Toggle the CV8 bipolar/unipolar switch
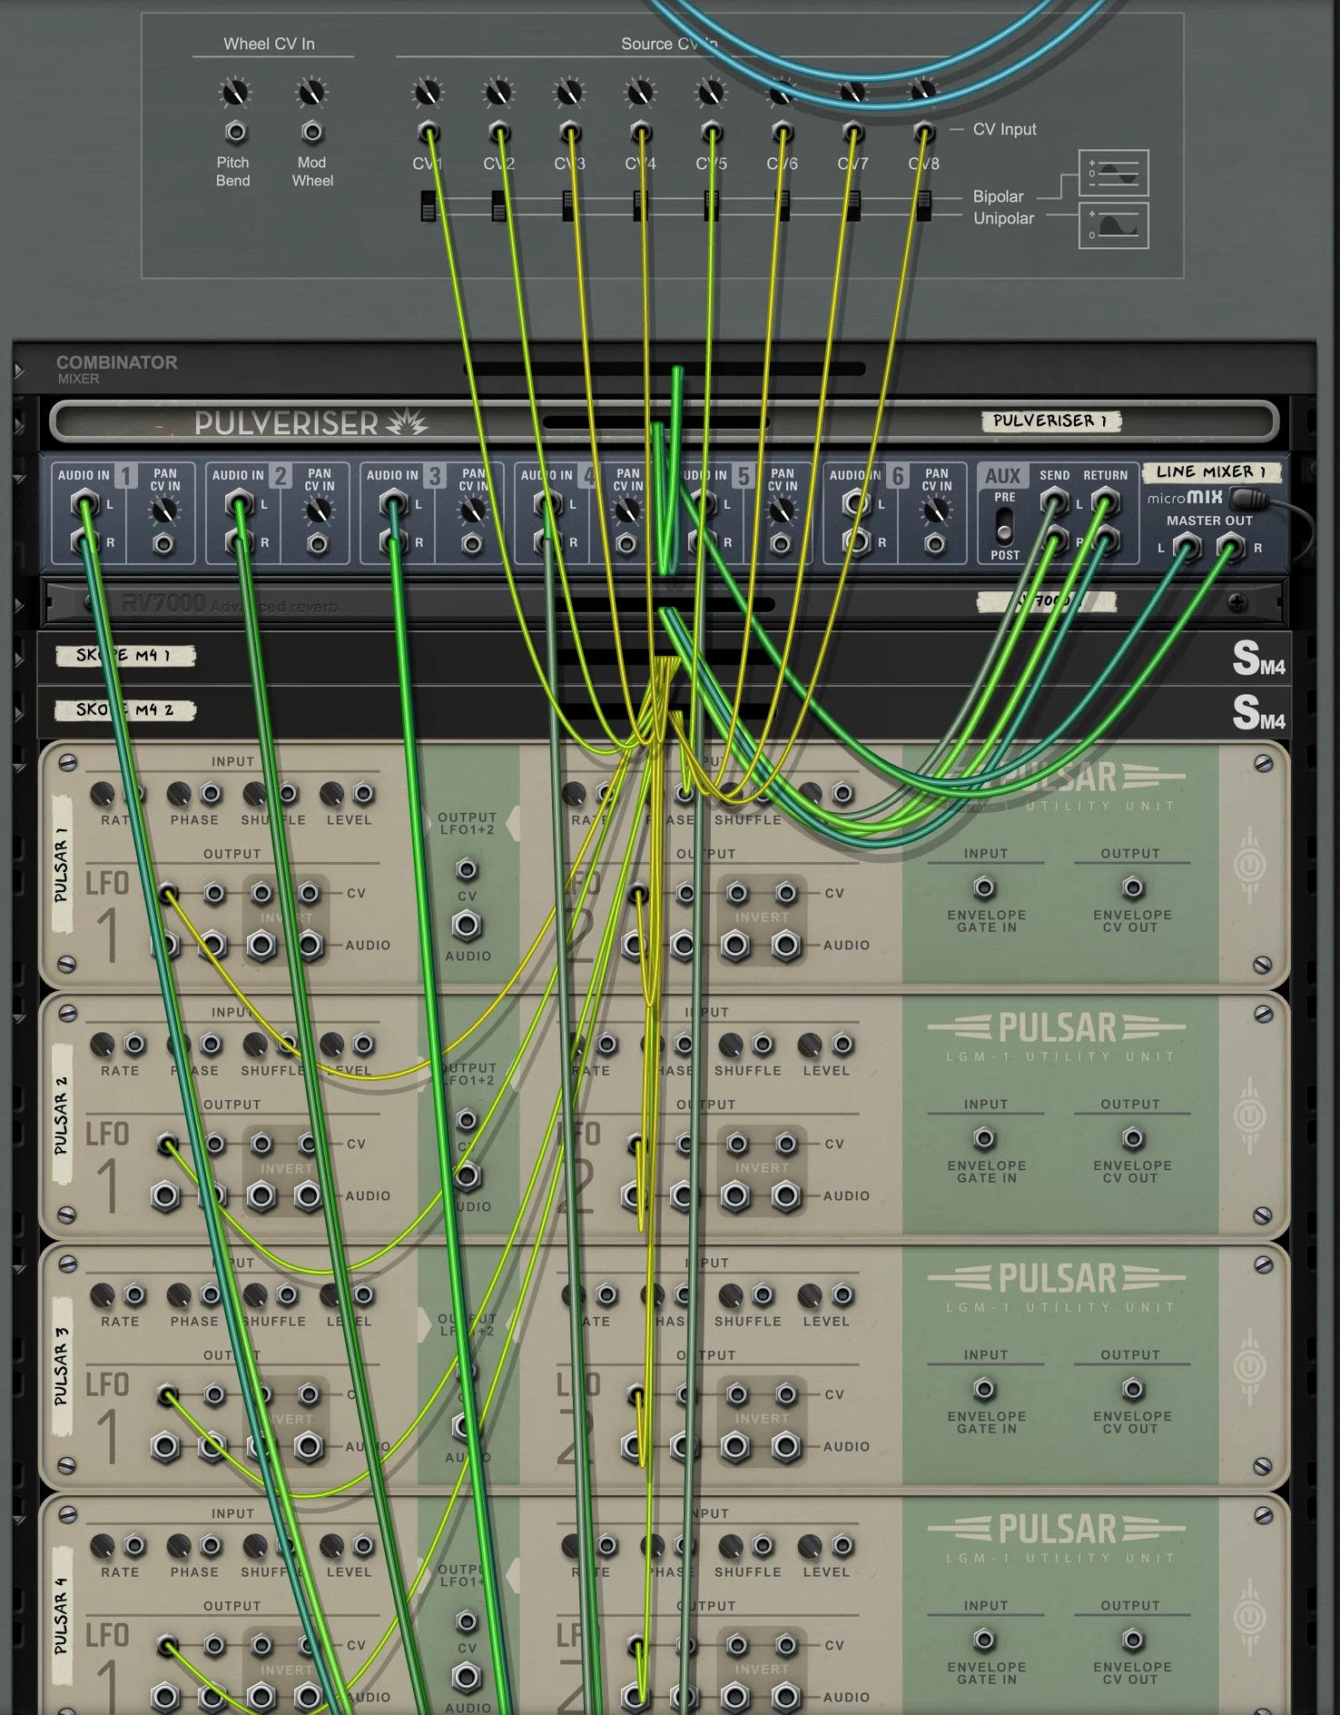 924,206
